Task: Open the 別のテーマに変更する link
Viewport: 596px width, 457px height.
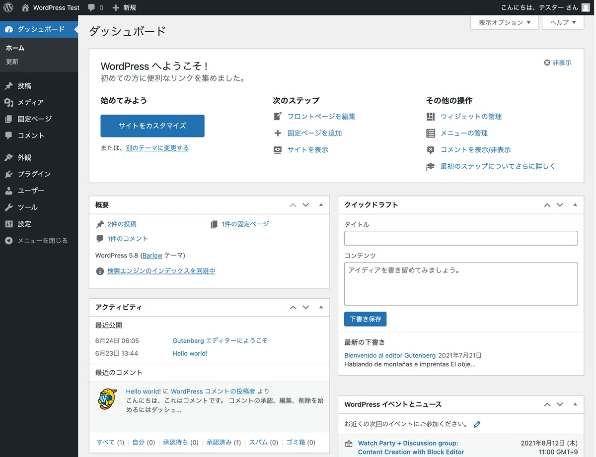Action: pyautogui.click(x=157, y=148)
